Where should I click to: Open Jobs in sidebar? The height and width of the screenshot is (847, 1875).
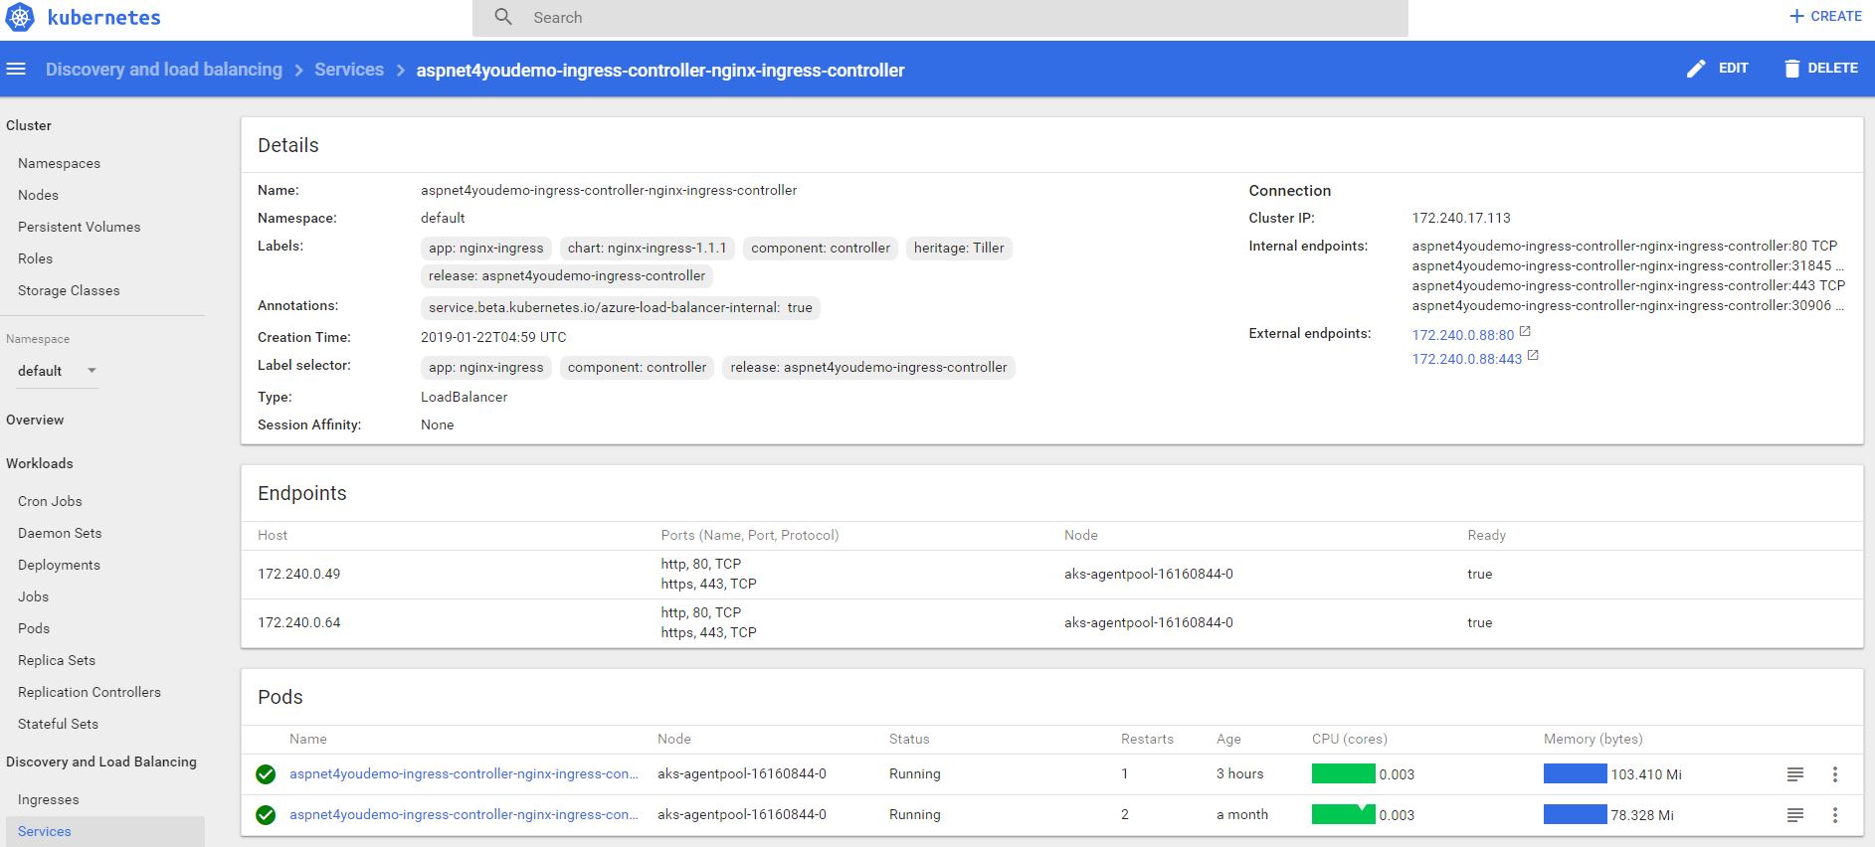click(33, 596)
